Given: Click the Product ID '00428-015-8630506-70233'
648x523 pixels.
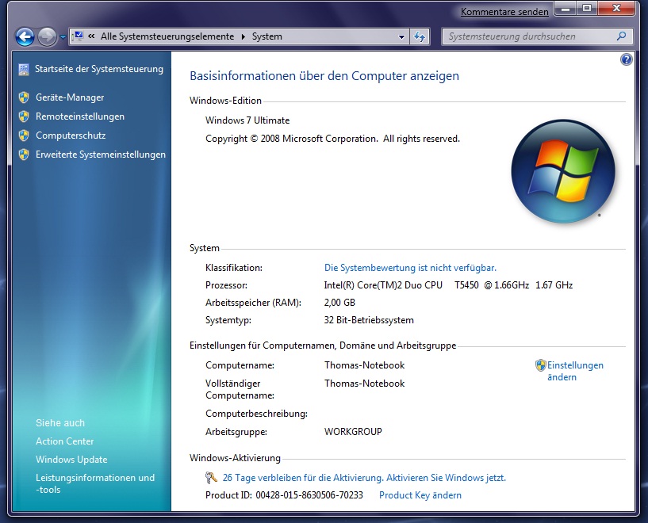Looking at the screenshot, I should coord(309,495).
